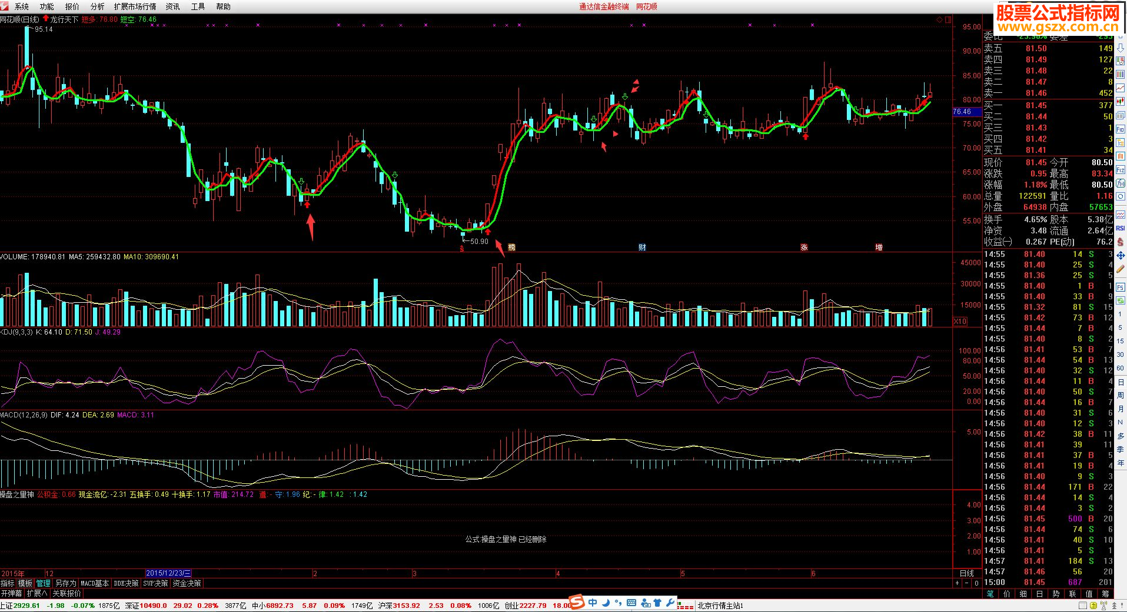Toggle the 开弹幕 barrage button
Screen dimensions: 1127x612
point(12,593)
